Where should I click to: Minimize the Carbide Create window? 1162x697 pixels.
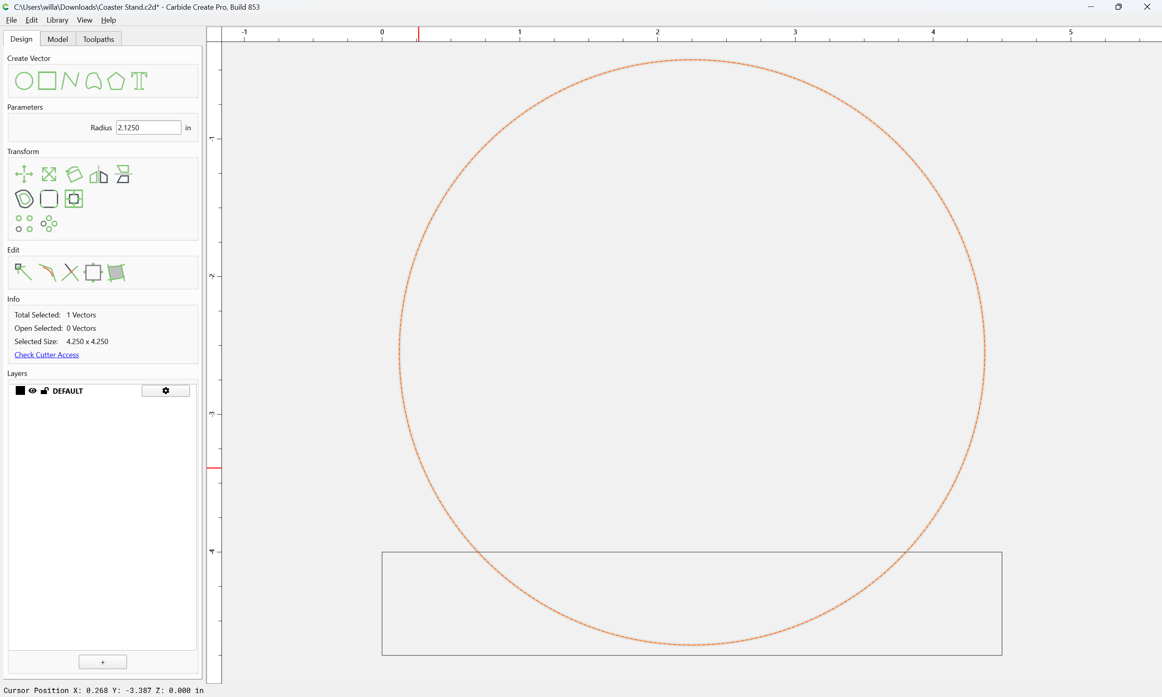click(1091, 7)
